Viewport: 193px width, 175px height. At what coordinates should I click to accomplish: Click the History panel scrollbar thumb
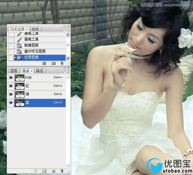point(68,45)
